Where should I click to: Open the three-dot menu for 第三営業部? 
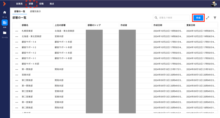pos(17,91)
